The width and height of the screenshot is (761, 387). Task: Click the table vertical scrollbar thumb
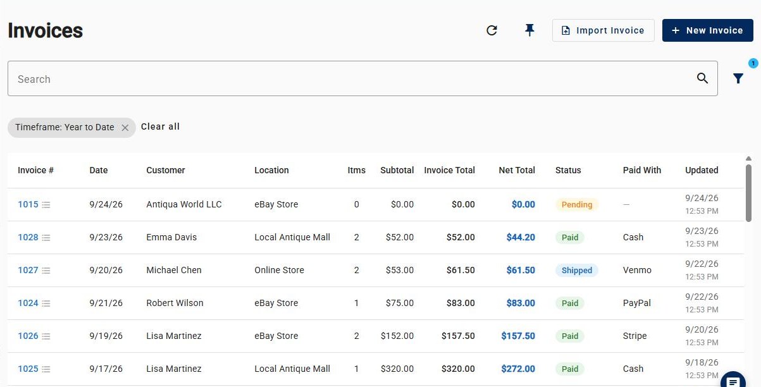749,193
